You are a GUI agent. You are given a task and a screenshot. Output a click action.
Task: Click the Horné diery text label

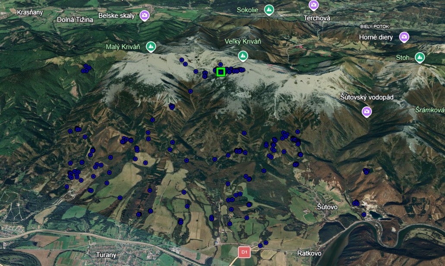(376, 37)
